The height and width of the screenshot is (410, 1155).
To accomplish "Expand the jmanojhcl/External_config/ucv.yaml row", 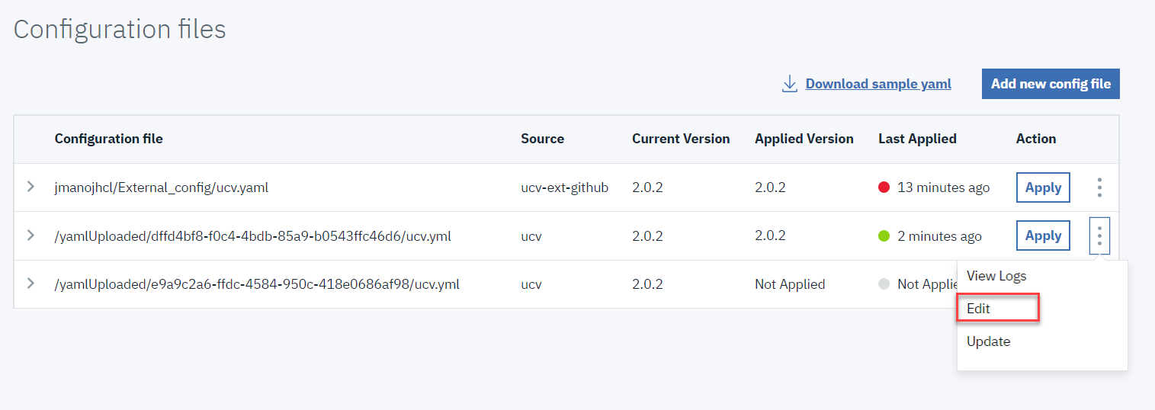I will pos(30,187).
